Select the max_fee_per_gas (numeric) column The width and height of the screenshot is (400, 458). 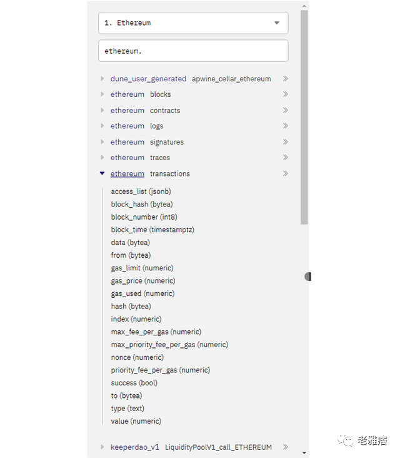coord(156,332)
